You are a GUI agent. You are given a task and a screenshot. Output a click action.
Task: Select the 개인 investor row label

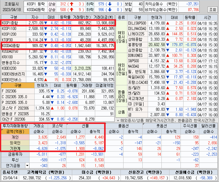(15, 137)
